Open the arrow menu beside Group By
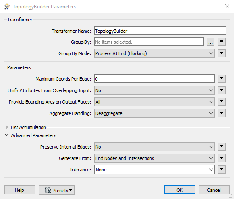Image resolution: width=234 pixels, height=199 pixels. click(222, 42)
